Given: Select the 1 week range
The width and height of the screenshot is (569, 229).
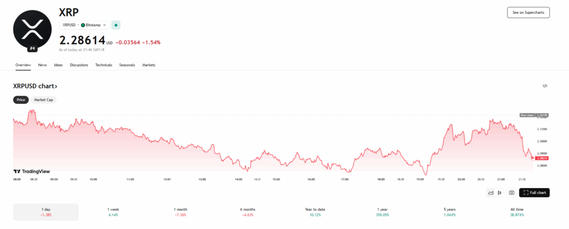Looking at the screenshot, I should [x=113, y=212].
